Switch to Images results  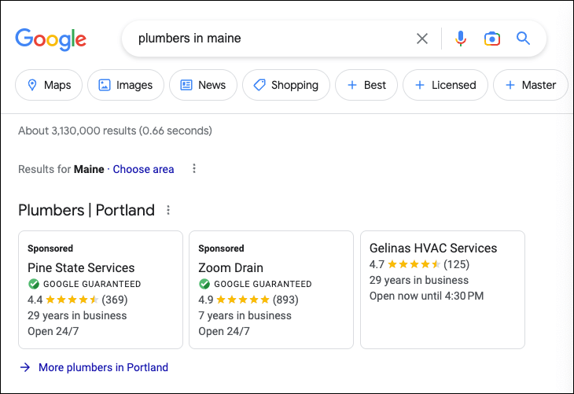tap(126, 85)
